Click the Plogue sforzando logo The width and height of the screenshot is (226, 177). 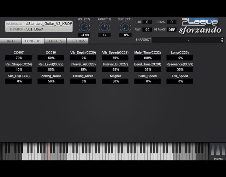tap(200, 26)
